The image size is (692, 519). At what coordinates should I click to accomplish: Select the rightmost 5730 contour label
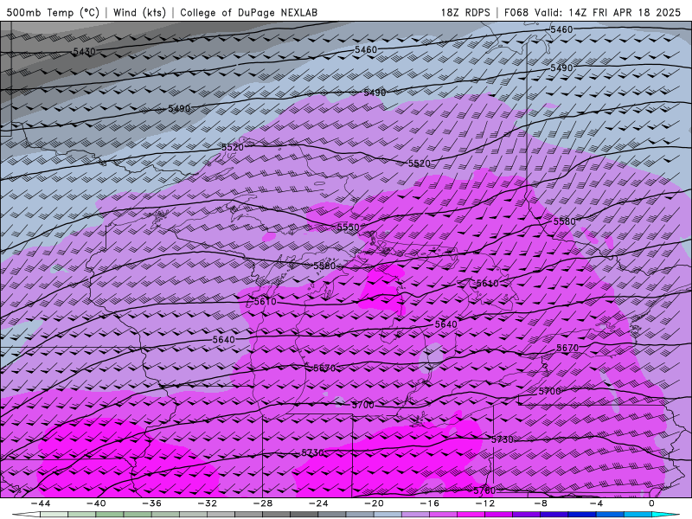click(x=503, y=439)
